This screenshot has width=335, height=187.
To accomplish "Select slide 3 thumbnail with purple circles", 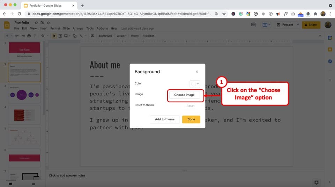I will click(x=24, y=94).
